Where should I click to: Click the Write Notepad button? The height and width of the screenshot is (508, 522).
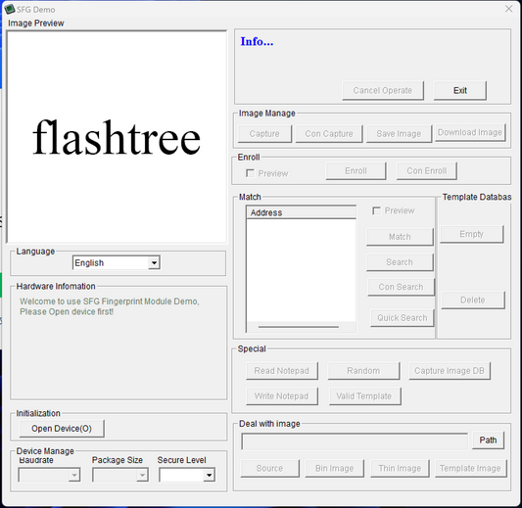point(282,396)
